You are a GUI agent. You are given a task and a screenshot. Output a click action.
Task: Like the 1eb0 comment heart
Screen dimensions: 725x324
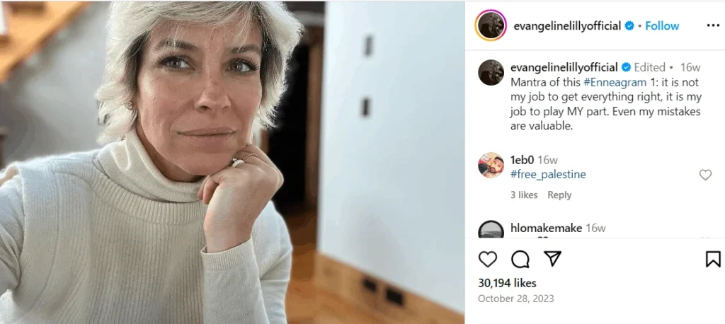(x=705, y=175)
